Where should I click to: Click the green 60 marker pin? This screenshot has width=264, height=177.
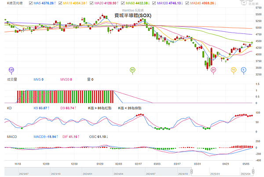tap(132, 70)
